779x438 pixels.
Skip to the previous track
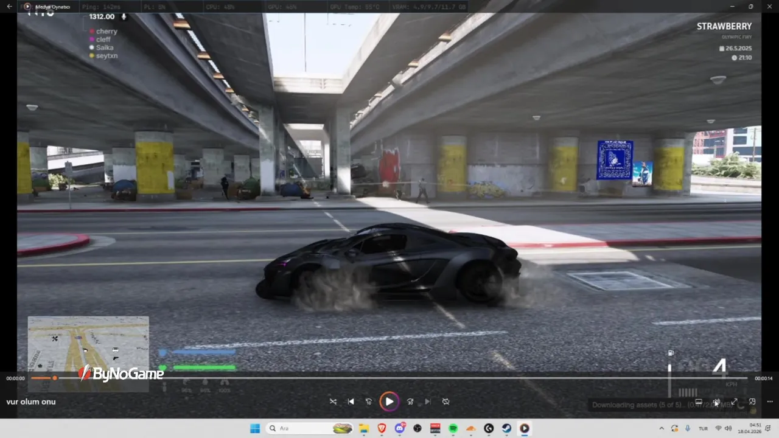(351, 401)
